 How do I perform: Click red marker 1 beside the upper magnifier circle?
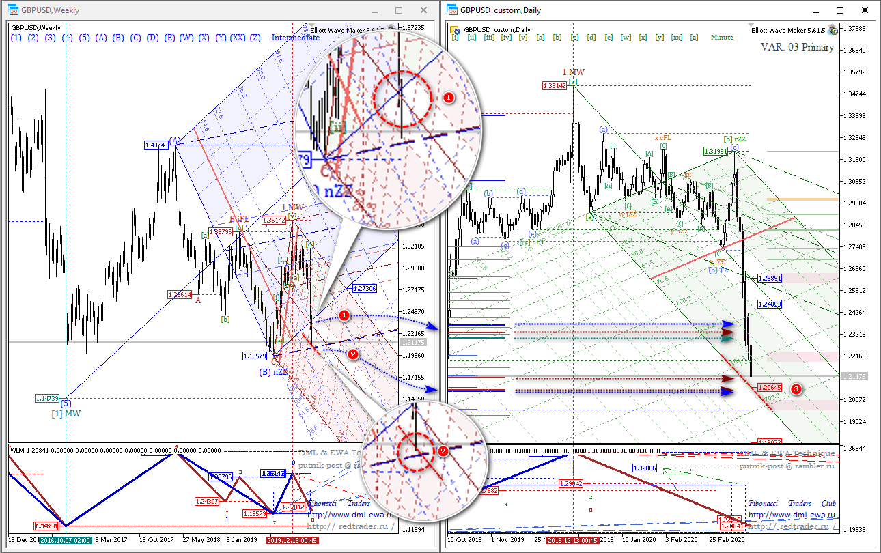pos(448,98)
